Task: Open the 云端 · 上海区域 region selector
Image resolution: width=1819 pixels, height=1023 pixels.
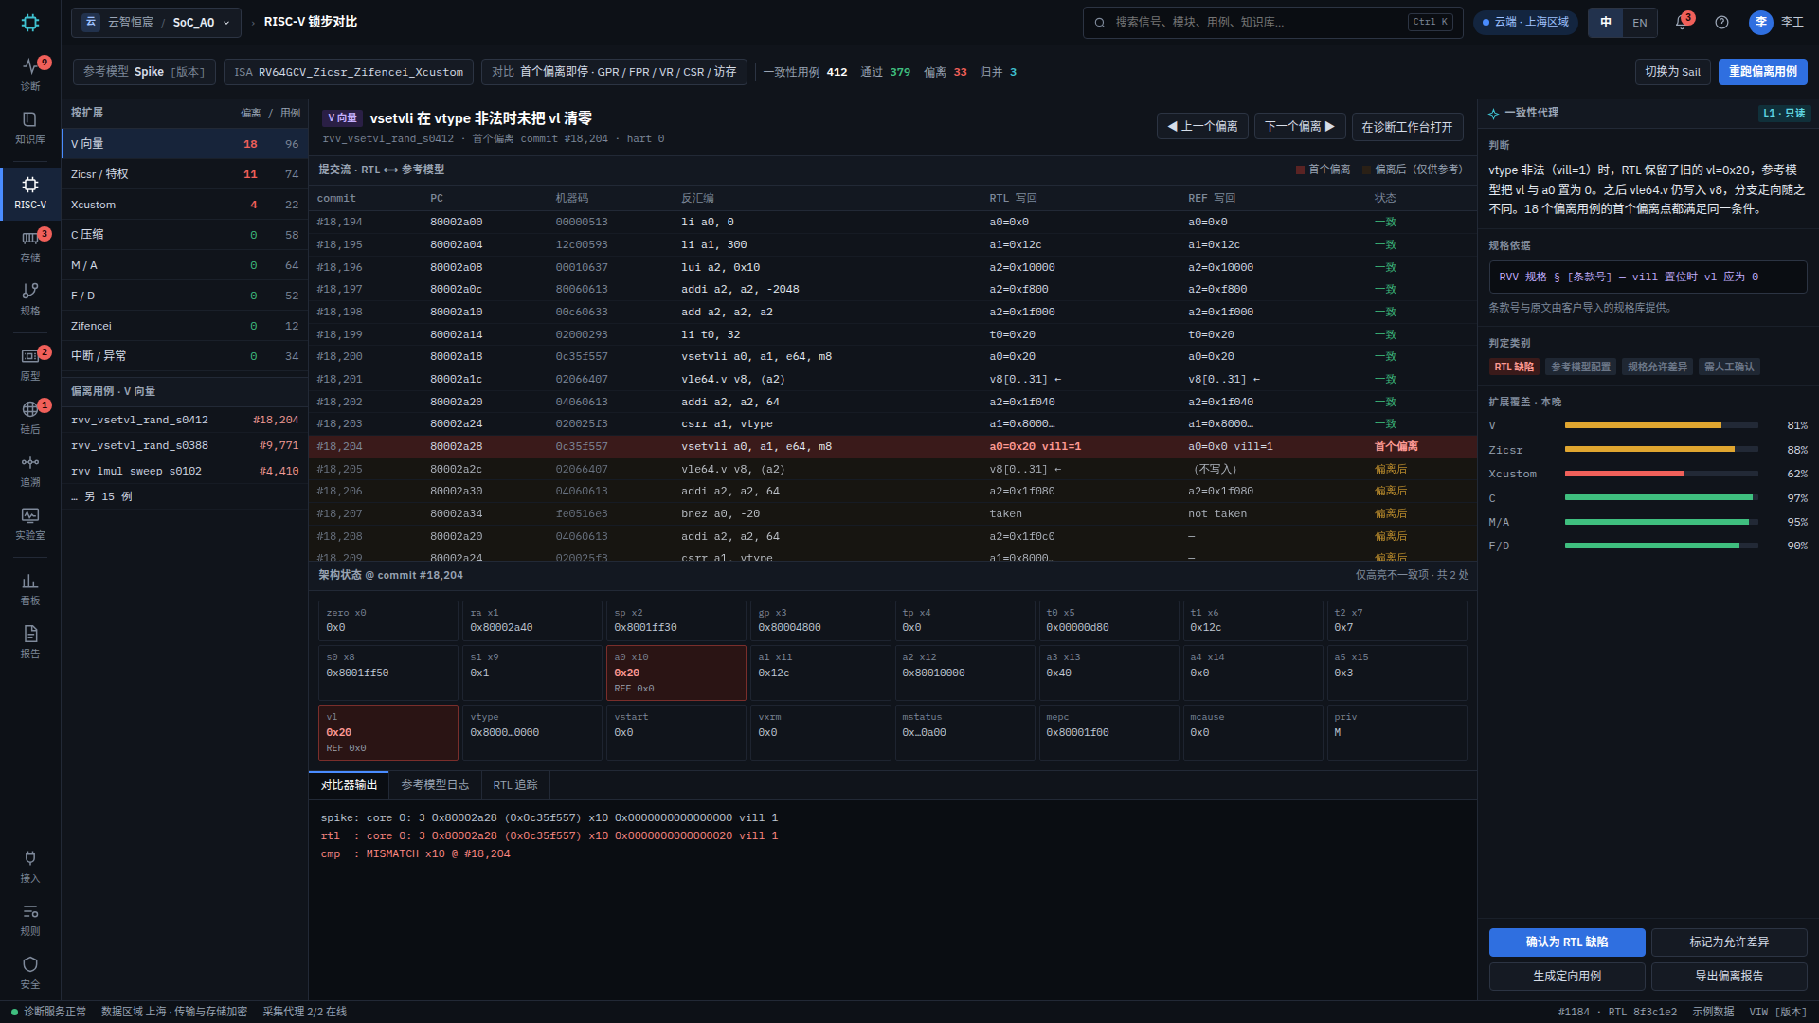Action: point(1525,22)
